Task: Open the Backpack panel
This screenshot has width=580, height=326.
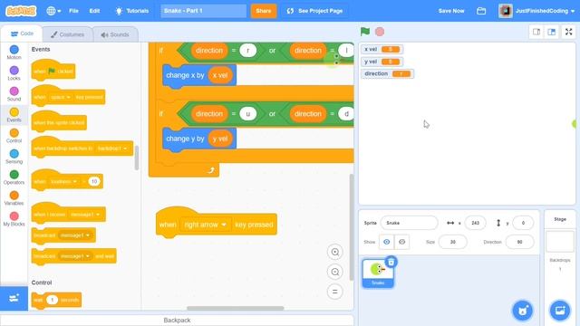Action: click(x=177, y=320)
